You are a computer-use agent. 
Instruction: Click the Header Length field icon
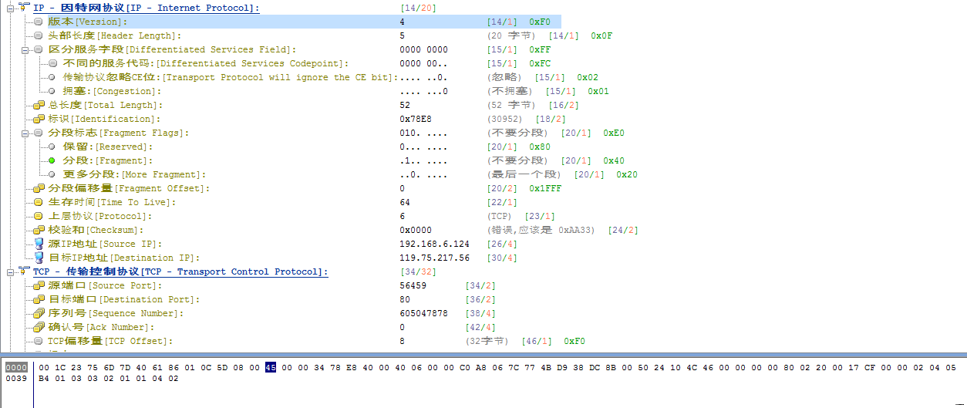39,35
